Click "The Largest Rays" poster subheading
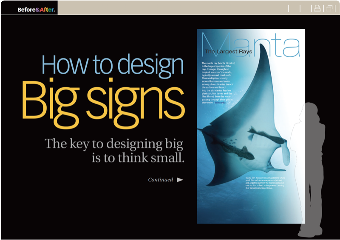The height and width of the screenshot is (240, 340). (228, 52)
